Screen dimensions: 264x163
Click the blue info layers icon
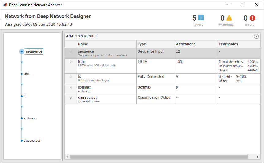coord(201,18)
